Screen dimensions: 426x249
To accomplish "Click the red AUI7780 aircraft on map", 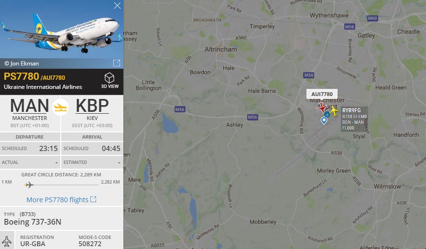I will [322, 107].
